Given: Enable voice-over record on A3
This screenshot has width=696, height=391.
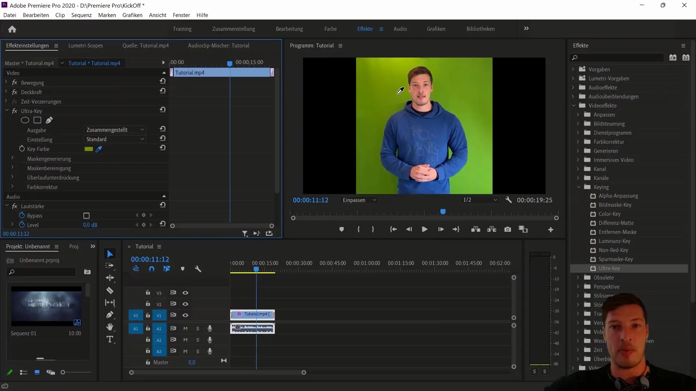Looking at the screenshot, I should [210, 351].
